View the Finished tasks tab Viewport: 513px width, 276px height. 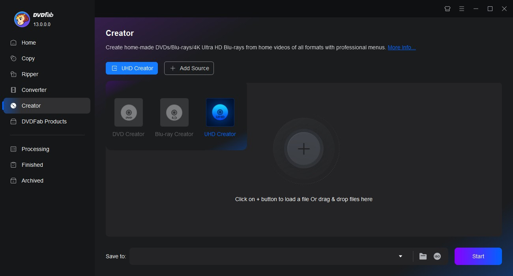pos(32,165)
